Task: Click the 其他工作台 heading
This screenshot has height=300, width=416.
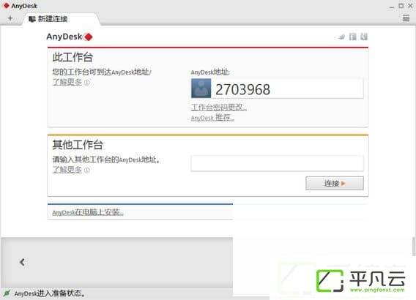Action: coord(78,145)
